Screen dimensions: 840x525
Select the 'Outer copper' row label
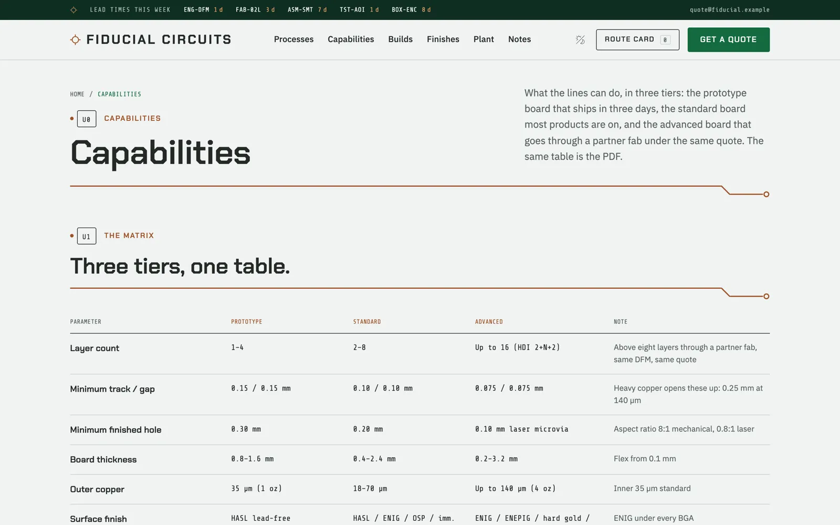(97, 490)
